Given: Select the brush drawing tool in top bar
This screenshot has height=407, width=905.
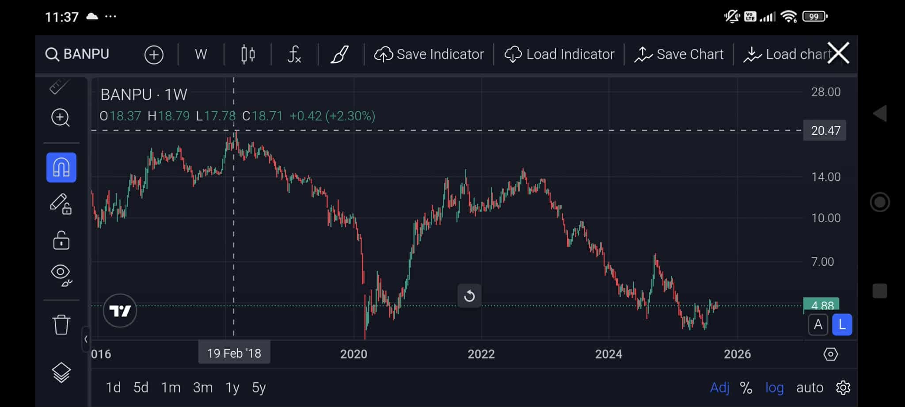Looking at the screenshot, I should (x=340, y=54).
